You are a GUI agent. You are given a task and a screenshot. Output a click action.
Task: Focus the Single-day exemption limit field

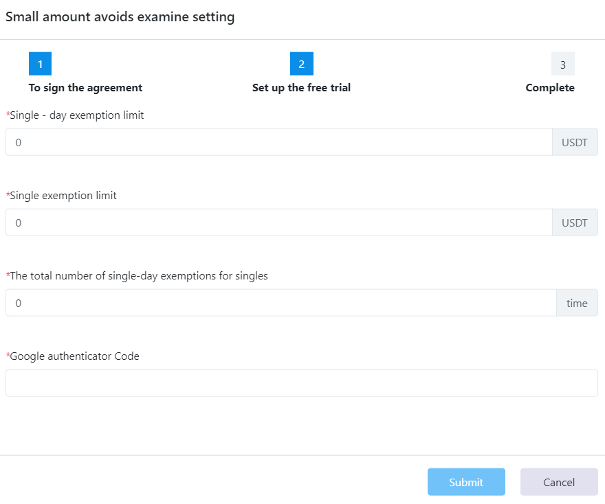pos(279,142)
